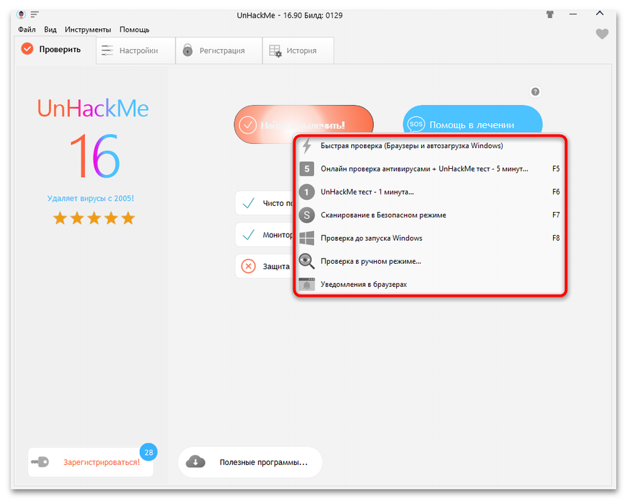Image resolution: width=627 pixels, height=500 pixels.
Task: Click the Полезные программы... button
Action: (250, 462)
